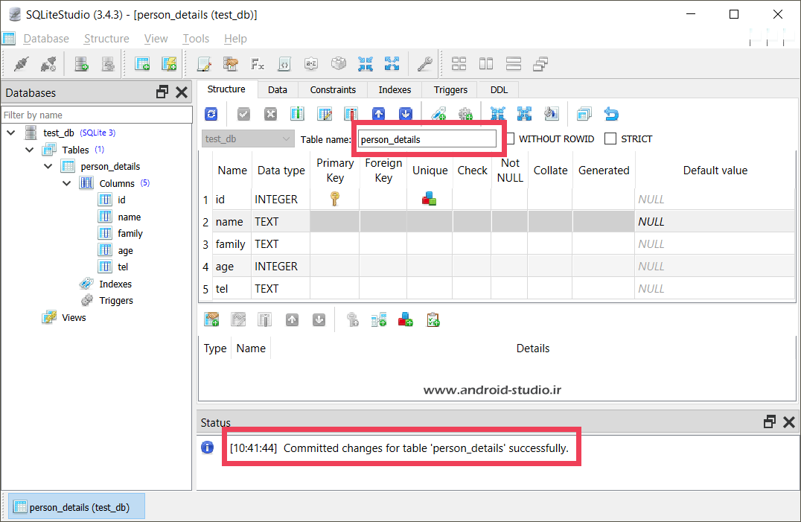Collapse the Columns tree node
Image resolution: width=801 pixels, height=522 pixels.
pyautogui.click(x=66, y=183)
